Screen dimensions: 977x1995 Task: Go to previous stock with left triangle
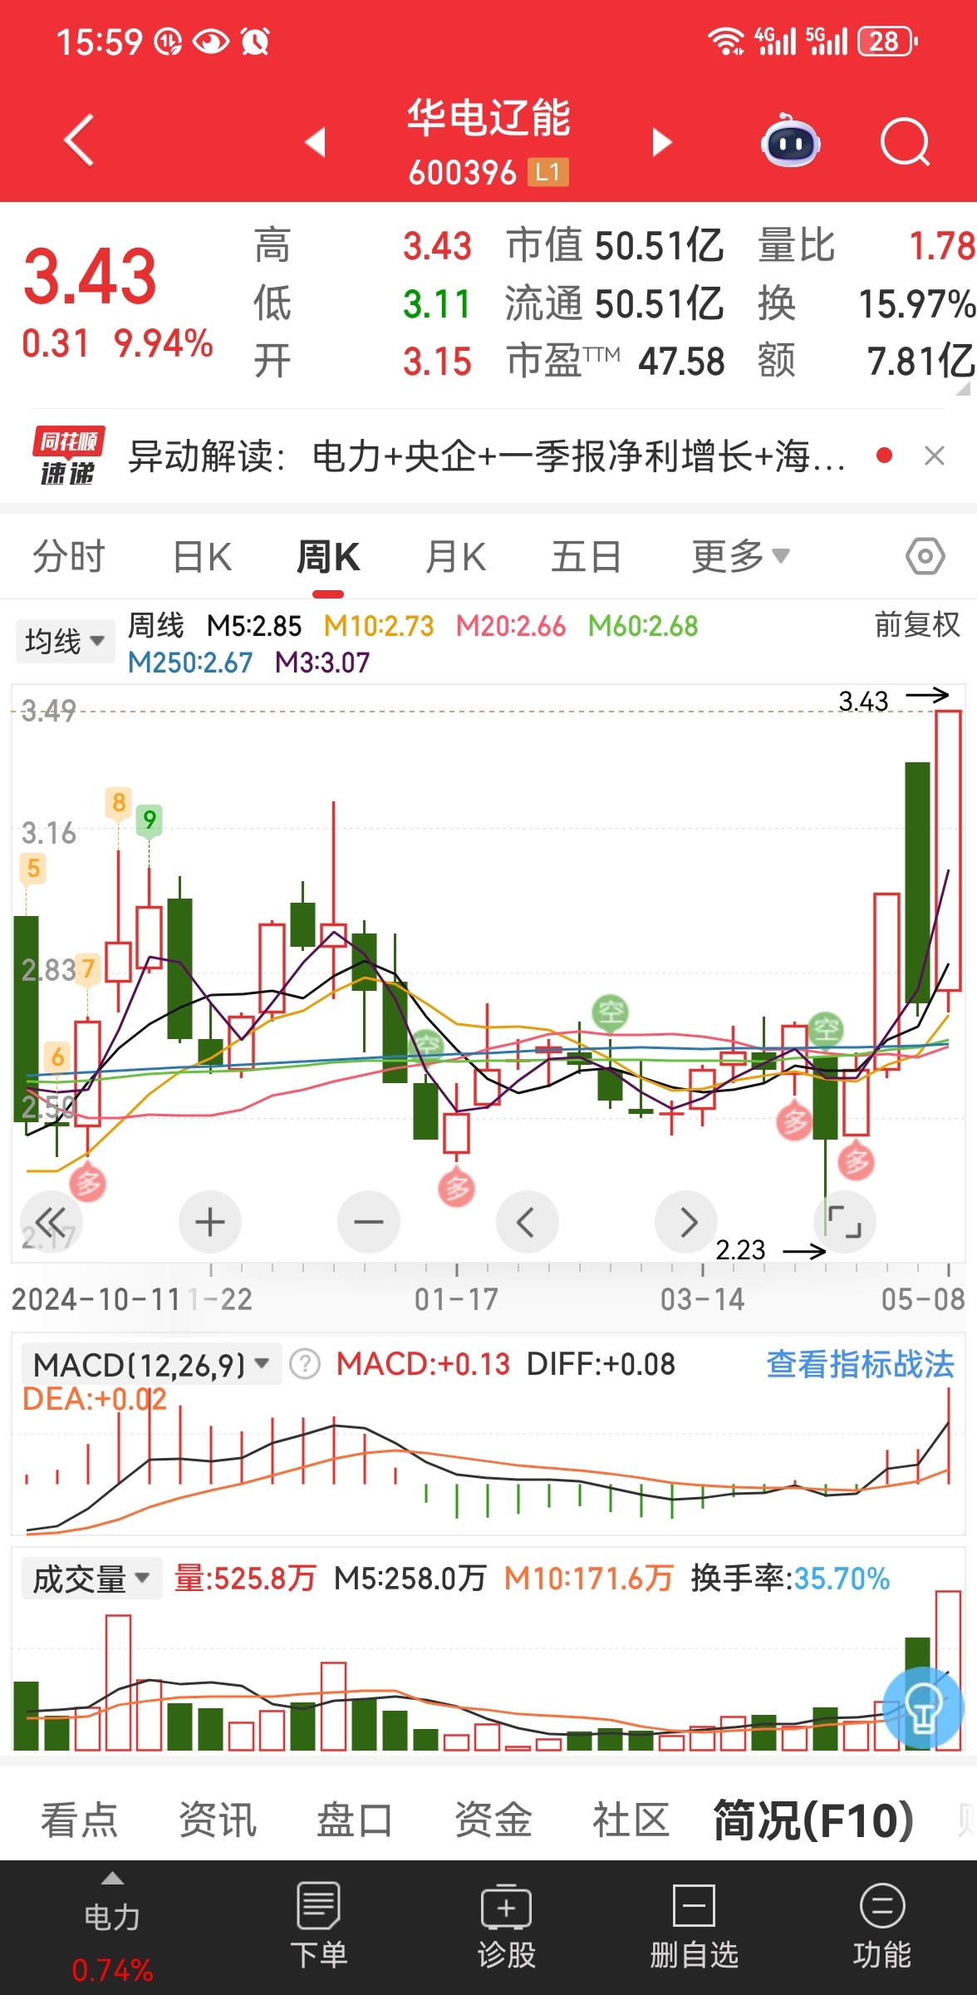(x=315, y=142)
